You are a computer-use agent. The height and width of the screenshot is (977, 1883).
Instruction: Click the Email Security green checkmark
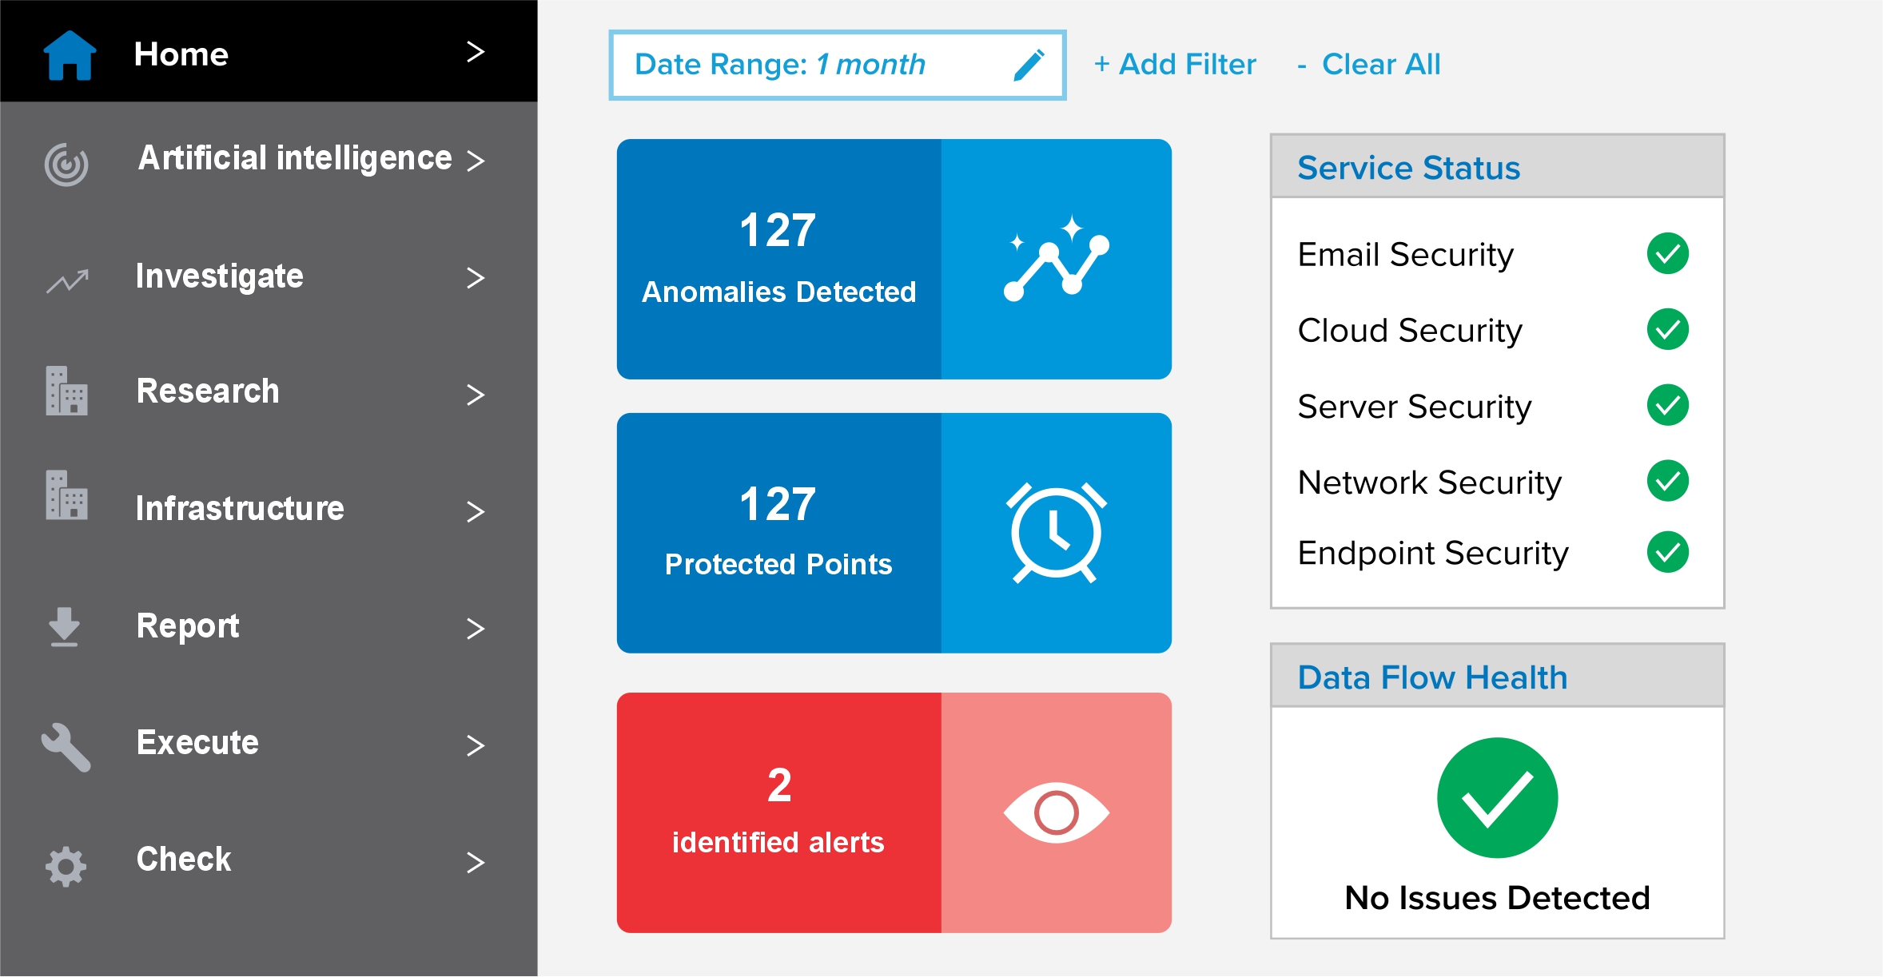[1667, 254]
